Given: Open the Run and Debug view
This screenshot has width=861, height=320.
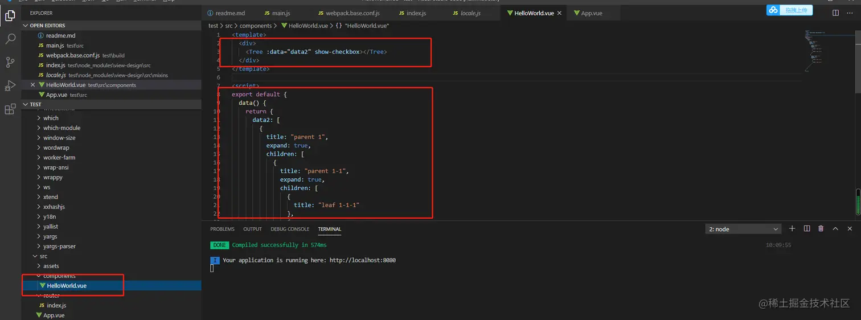Looking at the screenshot, I should (10, 85).
